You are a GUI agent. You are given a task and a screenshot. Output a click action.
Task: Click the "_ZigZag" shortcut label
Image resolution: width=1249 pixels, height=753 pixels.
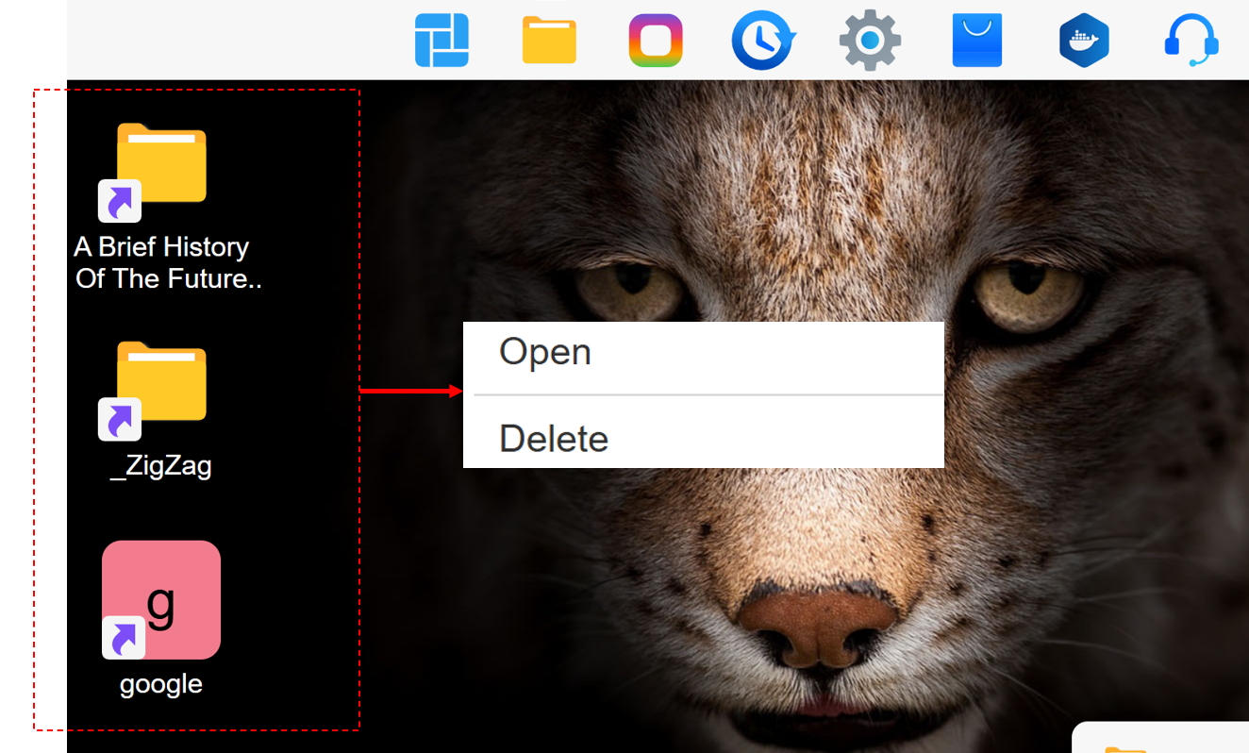click(x=160, y=466)
